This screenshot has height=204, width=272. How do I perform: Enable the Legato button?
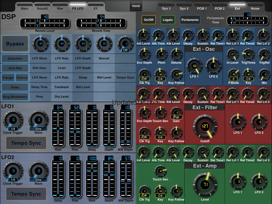[168, 20]
